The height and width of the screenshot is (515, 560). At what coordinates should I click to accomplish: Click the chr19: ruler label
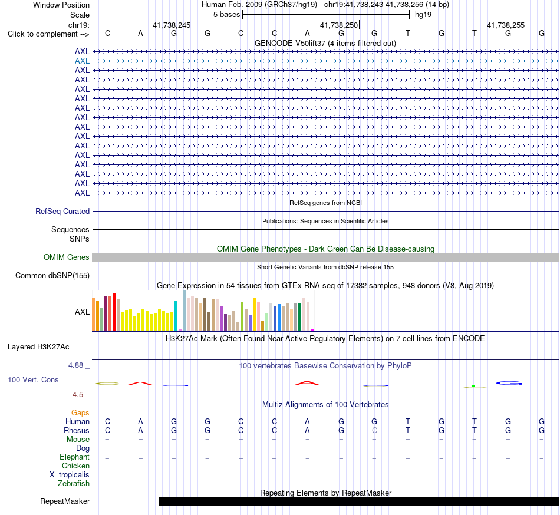78,25
